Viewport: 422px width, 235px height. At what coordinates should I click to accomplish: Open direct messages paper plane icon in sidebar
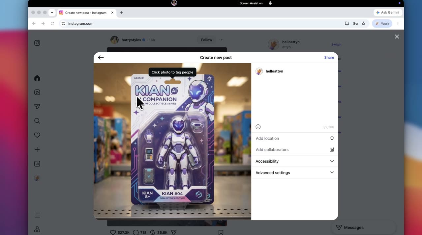tap(37, 107)
